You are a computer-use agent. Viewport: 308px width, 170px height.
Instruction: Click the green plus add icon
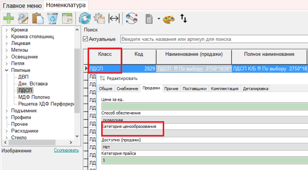click(x=8, y=19)
